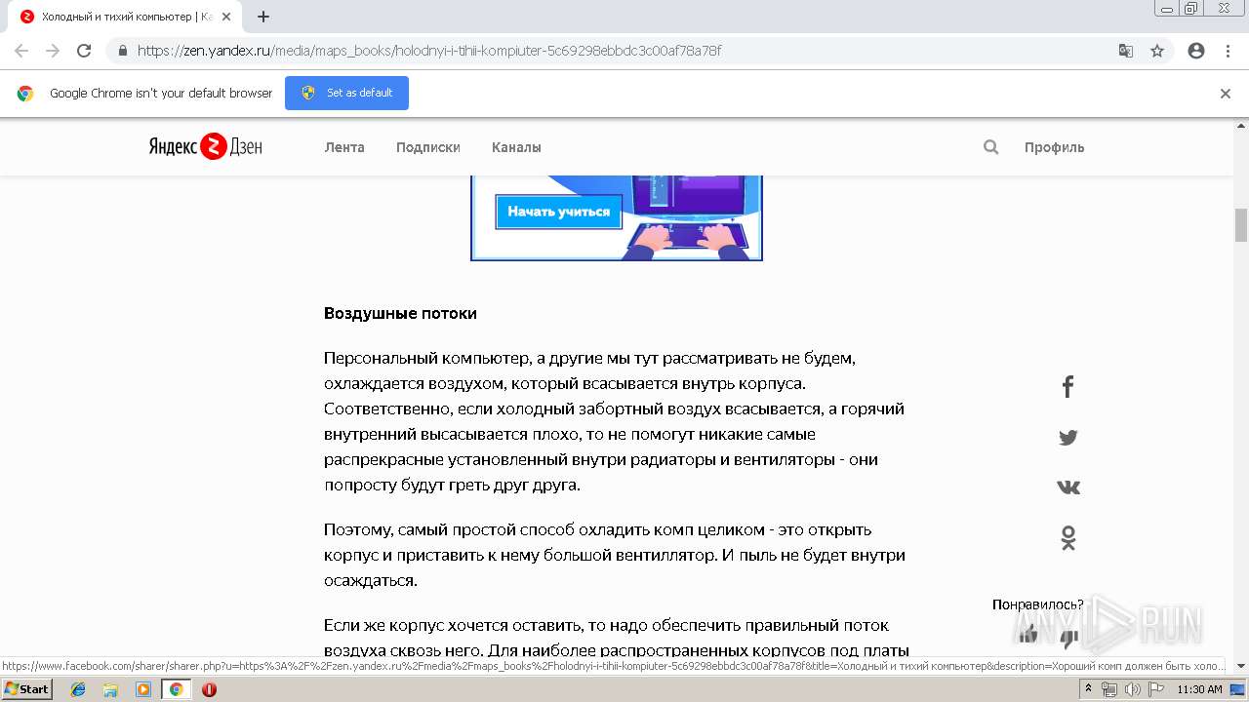Click the Понравилось? label

pos(1037,604)
